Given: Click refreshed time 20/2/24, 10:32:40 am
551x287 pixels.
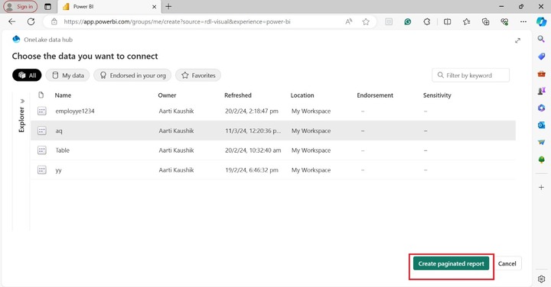Looking at the screenshot, I should coord(253,150).
